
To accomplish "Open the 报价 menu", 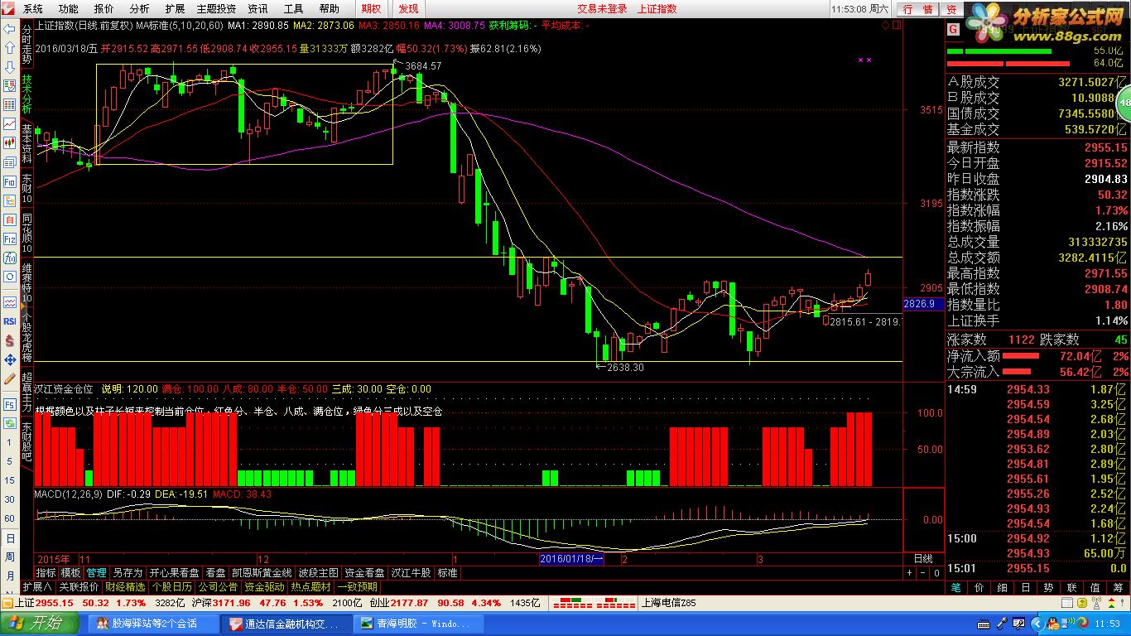I will [x=104, y=9].
